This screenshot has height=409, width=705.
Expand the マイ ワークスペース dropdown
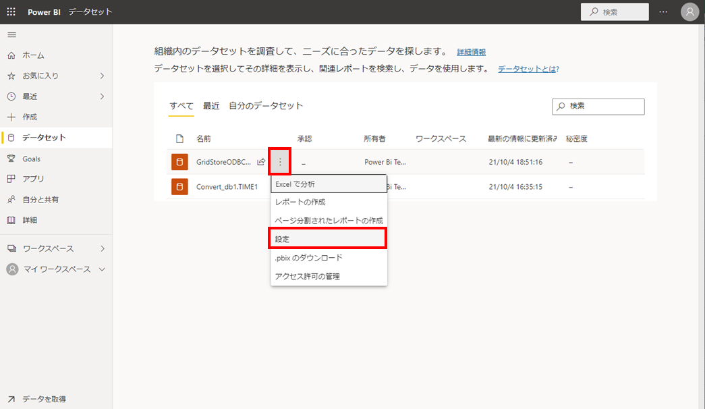[102, 269]
